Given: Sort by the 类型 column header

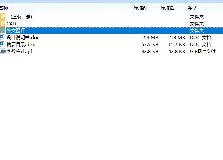Looking at the screenshot, I should [x=192, y=8].
